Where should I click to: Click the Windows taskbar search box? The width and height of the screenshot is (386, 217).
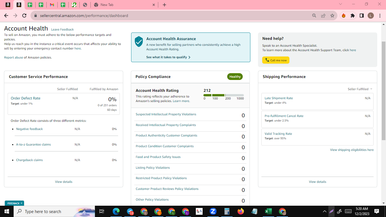coord(54,211)
